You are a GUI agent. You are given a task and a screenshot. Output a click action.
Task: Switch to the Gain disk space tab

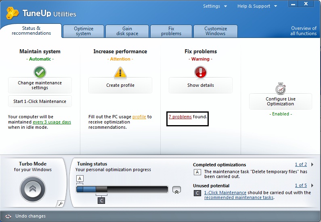[x=127, y=31]
